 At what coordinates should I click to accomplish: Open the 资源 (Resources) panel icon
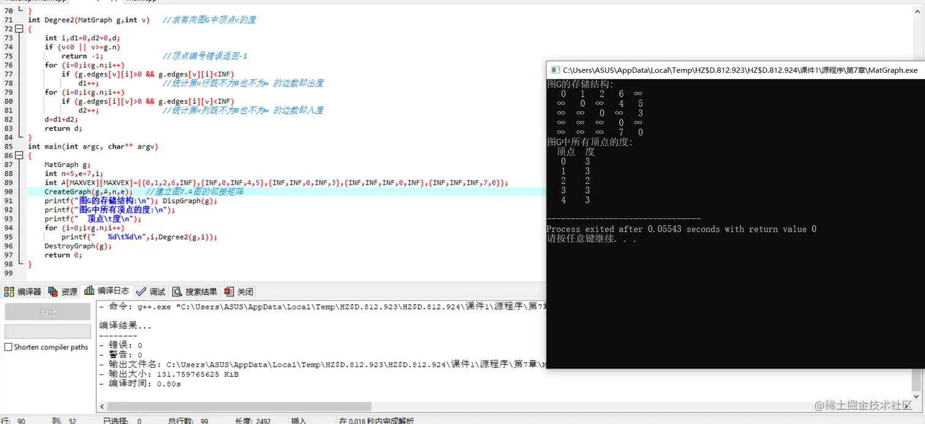click(x=53, y=291)
